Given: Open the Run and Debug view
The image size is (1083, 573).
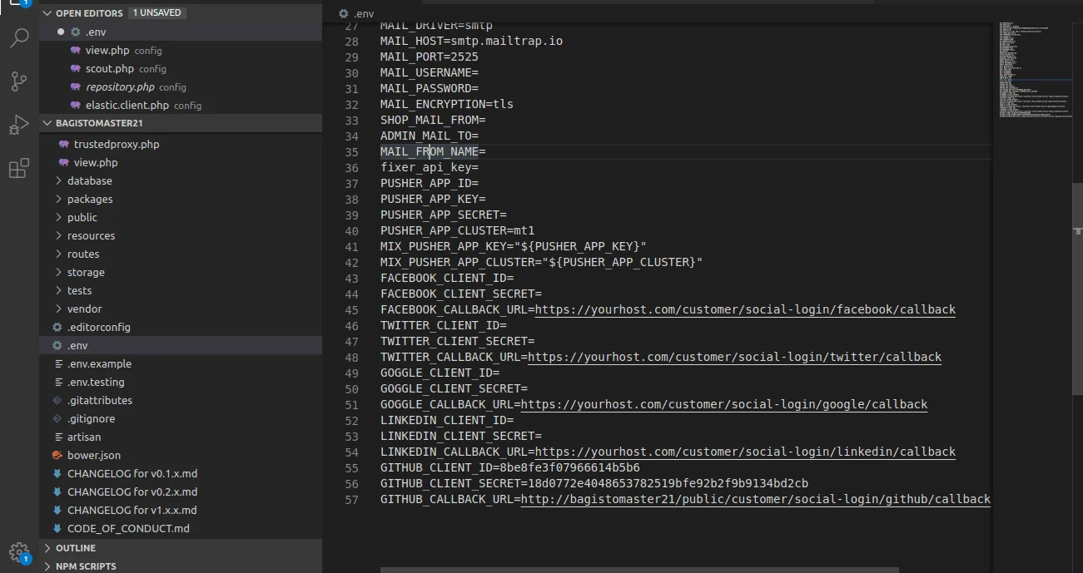Looking at the screenshot, I should tap(19, 125).
